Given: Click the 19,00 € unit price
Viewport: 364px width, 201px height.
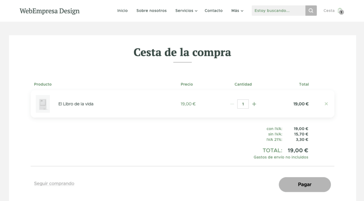Looking at the screenshot, I should [188, 104].
